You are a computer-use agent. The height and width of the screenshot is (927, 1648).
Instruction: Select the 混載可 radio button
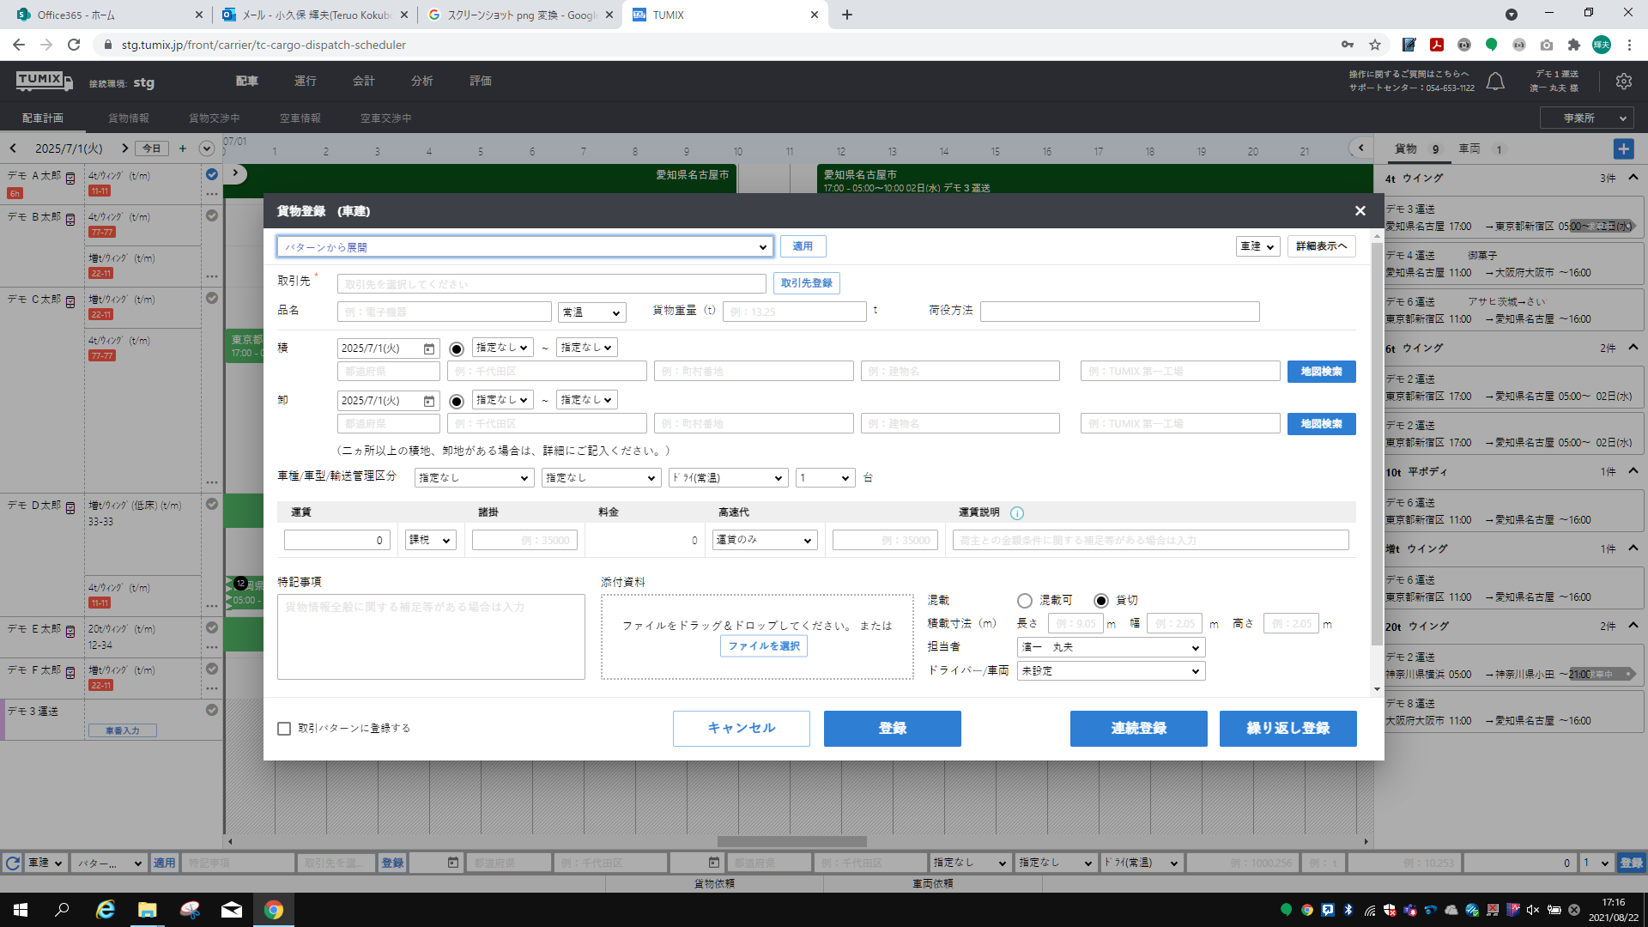click(1025, 601)
